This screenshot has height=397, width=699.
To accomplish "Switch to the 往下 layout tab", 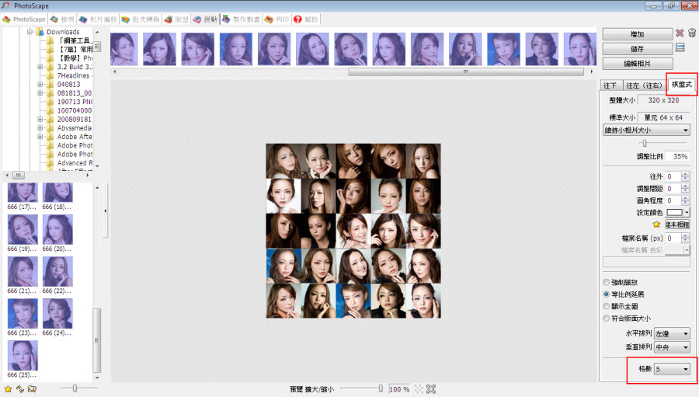I will (x=610, y=85).
